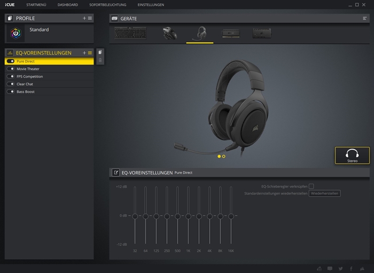This screenshot has width=374, height=273.
Task: Click the 500 Hz EQ slider handle
Action: (x=177, y=216)
